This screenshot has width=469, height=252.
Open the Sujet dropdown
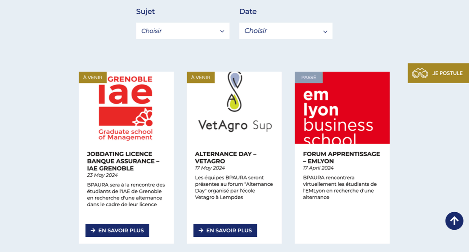point(183,31)
